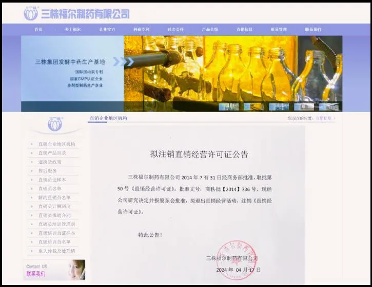
Task: Select the third banner slide thumbnail
Action: point(279,107)
